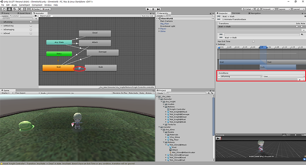Open the cloud services icon button

pos(258,9)
